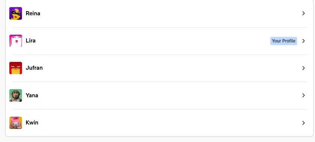
Task: Click empty area of Yana row
Action: pyautogui.click(x=171, y=95)
